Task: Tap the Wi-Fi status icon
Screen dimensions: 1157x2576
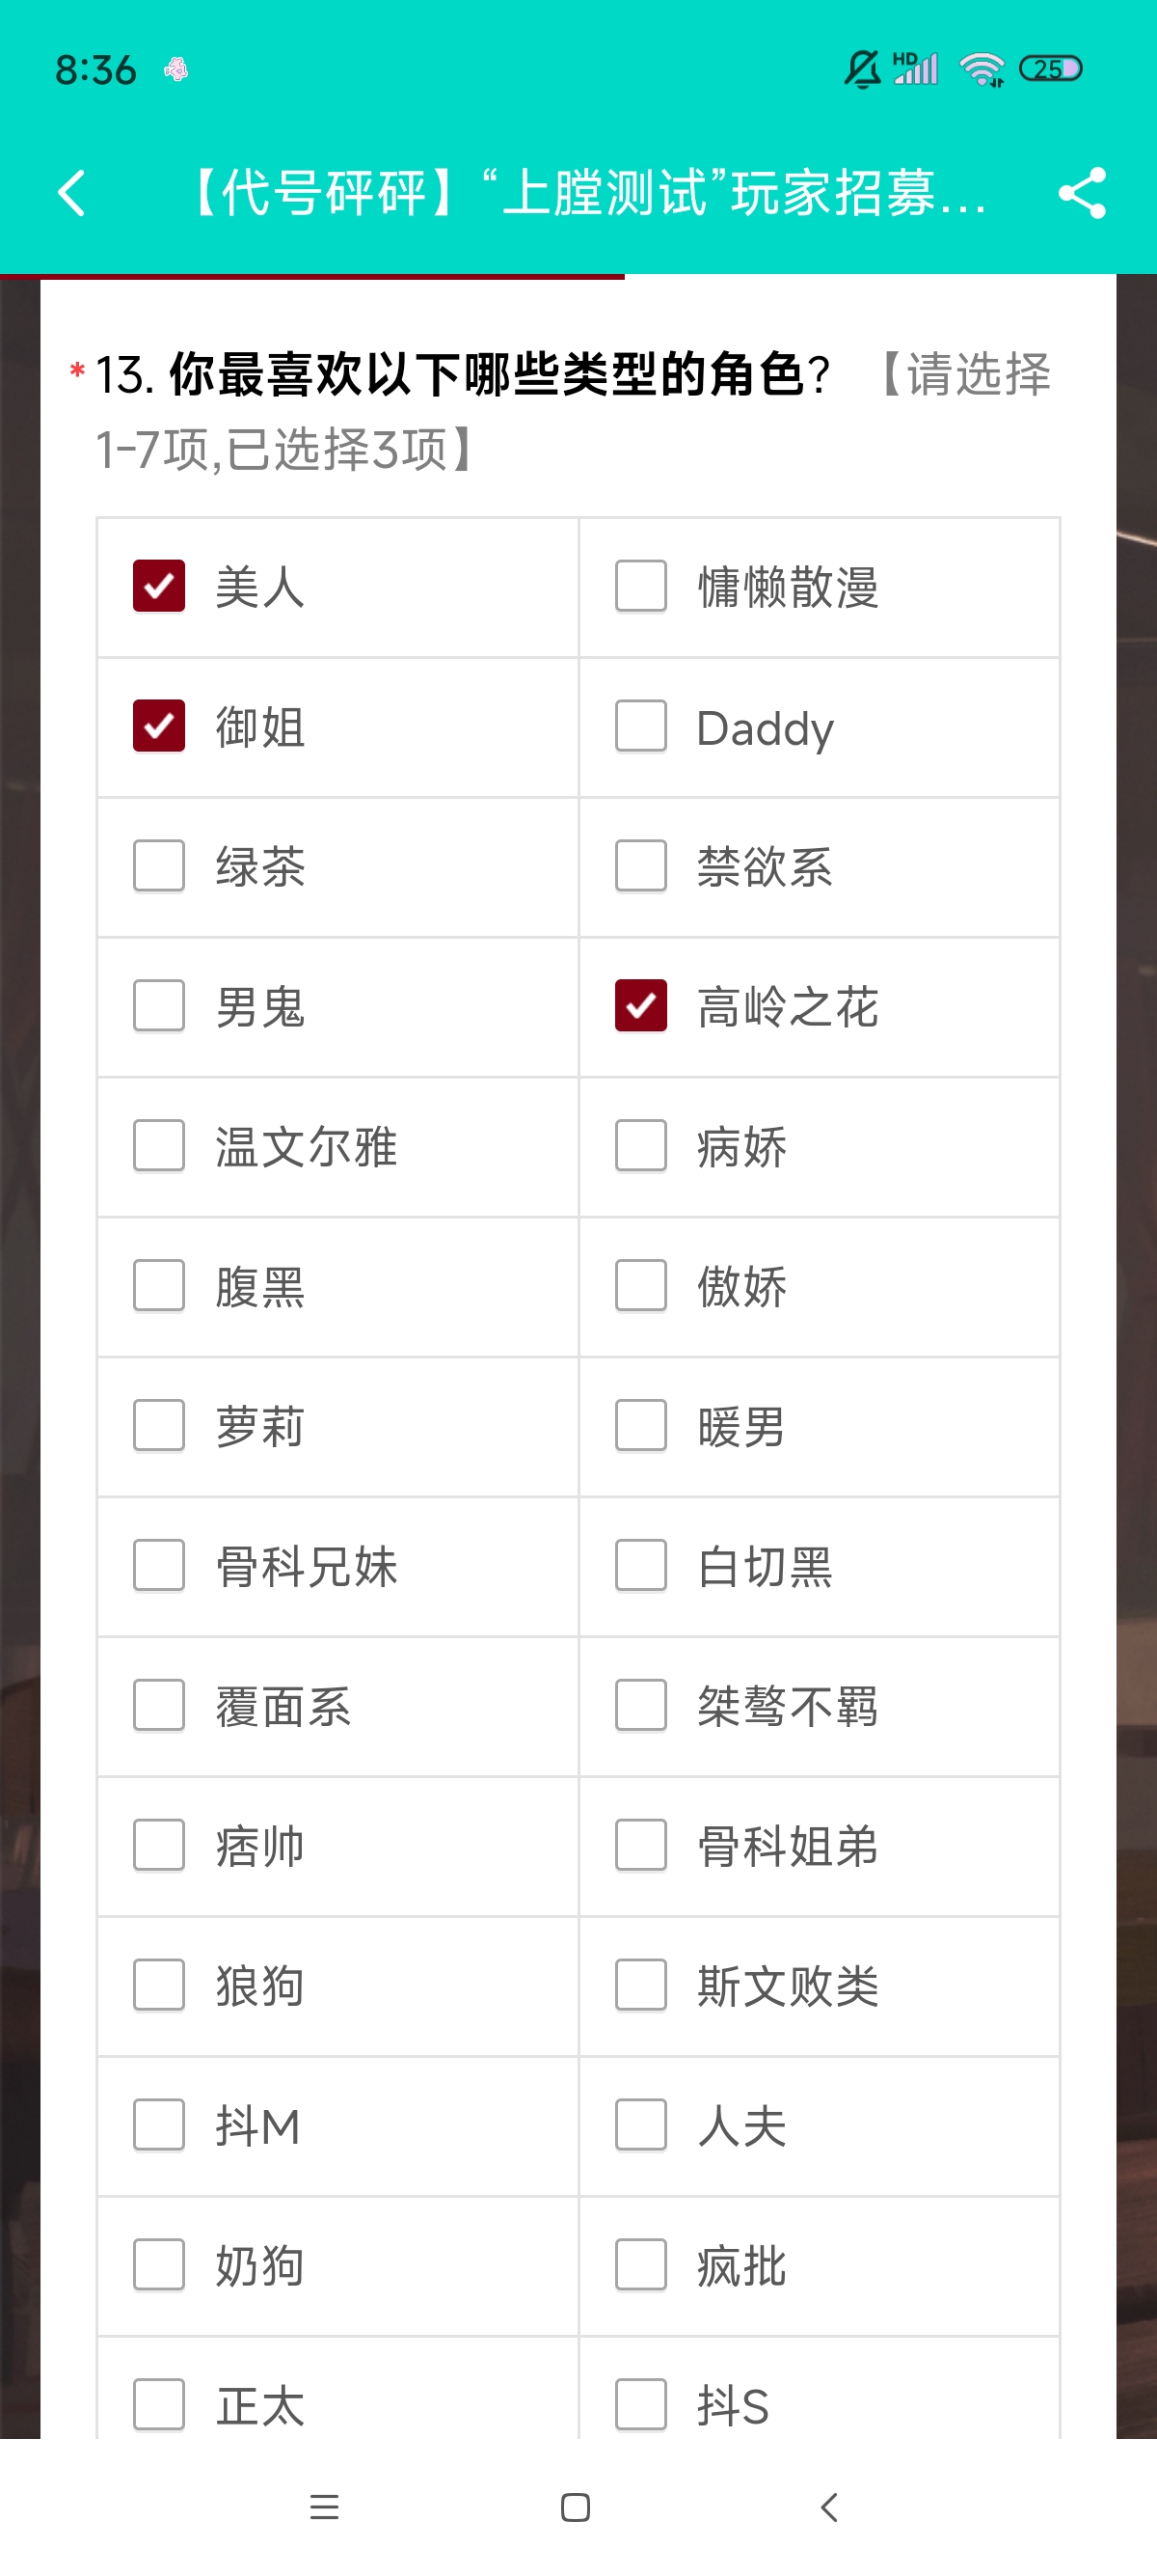Action: pyautogui.click(x=982, y=69)
